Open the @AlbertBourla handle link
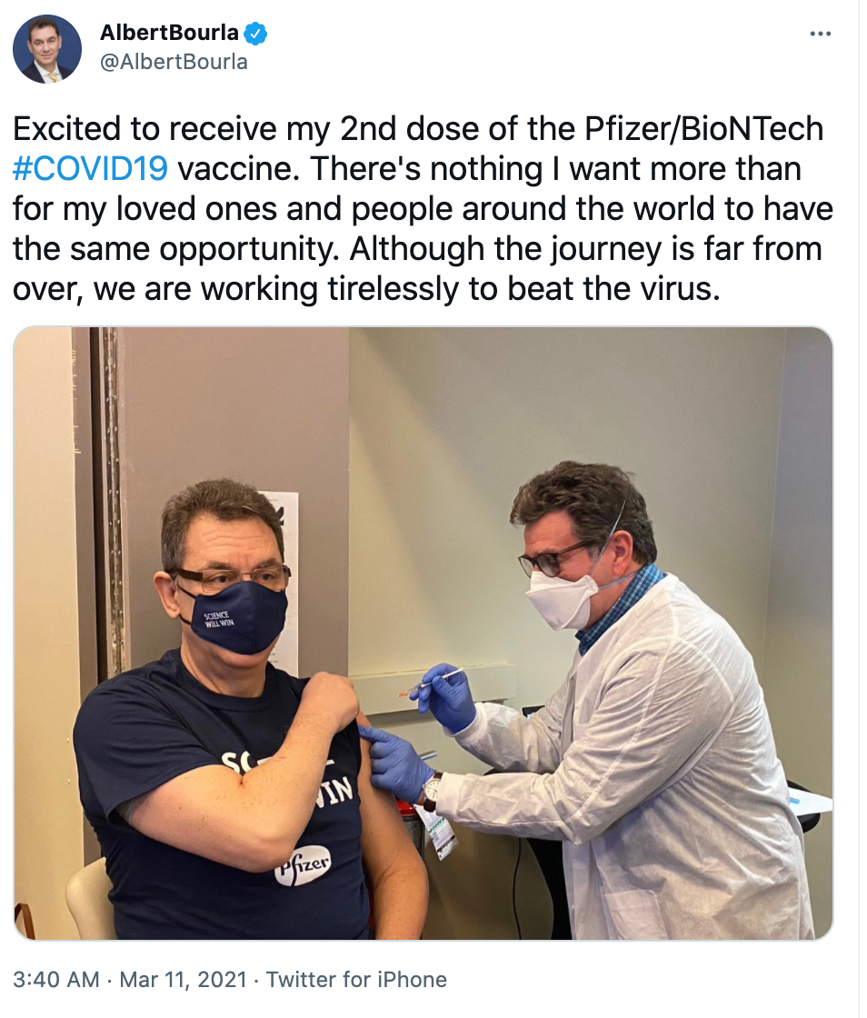This screenshot has height=1018, width=867. pyautogui.click(x=174, y=62)
